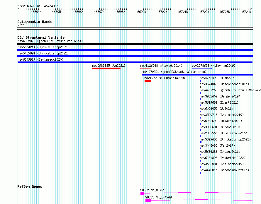Open nsv4467263 gnomADStructuralVariants entry
The height and width of the screenshot is (204, 261).
[231, 90]
